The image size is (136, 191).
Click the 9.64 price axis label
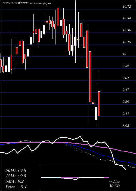[x=126, y=78]
